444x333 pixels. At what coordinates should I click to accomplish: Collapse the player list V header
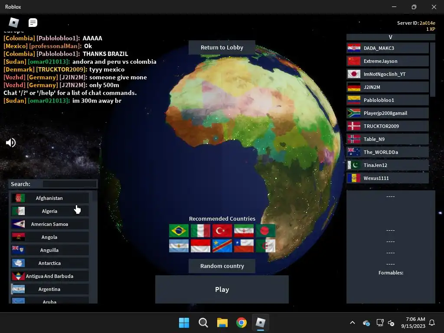391,37
